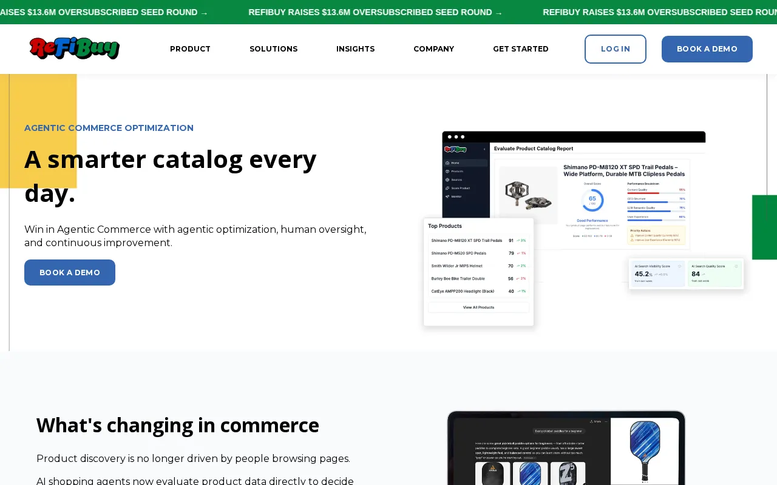Click the 'Win in Agentic Commerce' paragraph
The height and width of the screenshot is (485, 777).
195,236
